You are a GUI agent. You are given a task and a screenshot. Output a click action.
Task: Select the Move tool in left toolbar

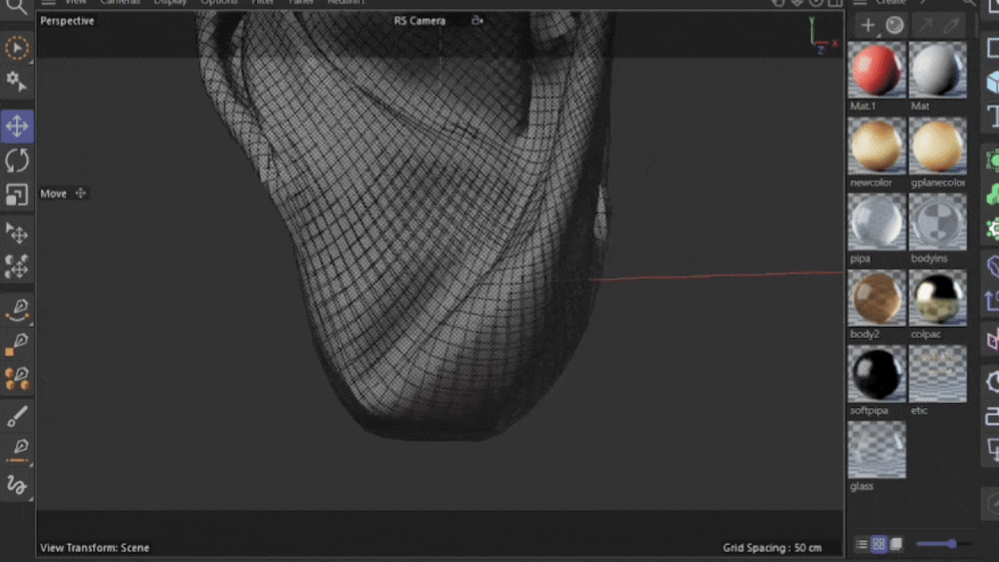click(18, 126)
